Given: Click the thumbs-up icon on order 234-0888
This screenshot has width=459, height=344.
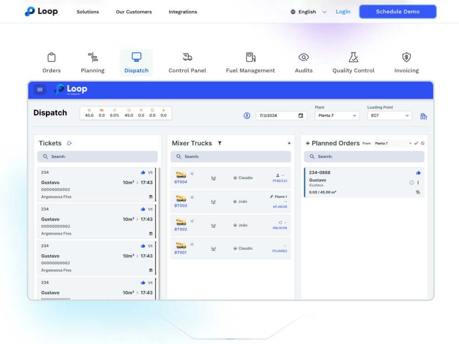Looking at the screenshot, I should 418,173.
